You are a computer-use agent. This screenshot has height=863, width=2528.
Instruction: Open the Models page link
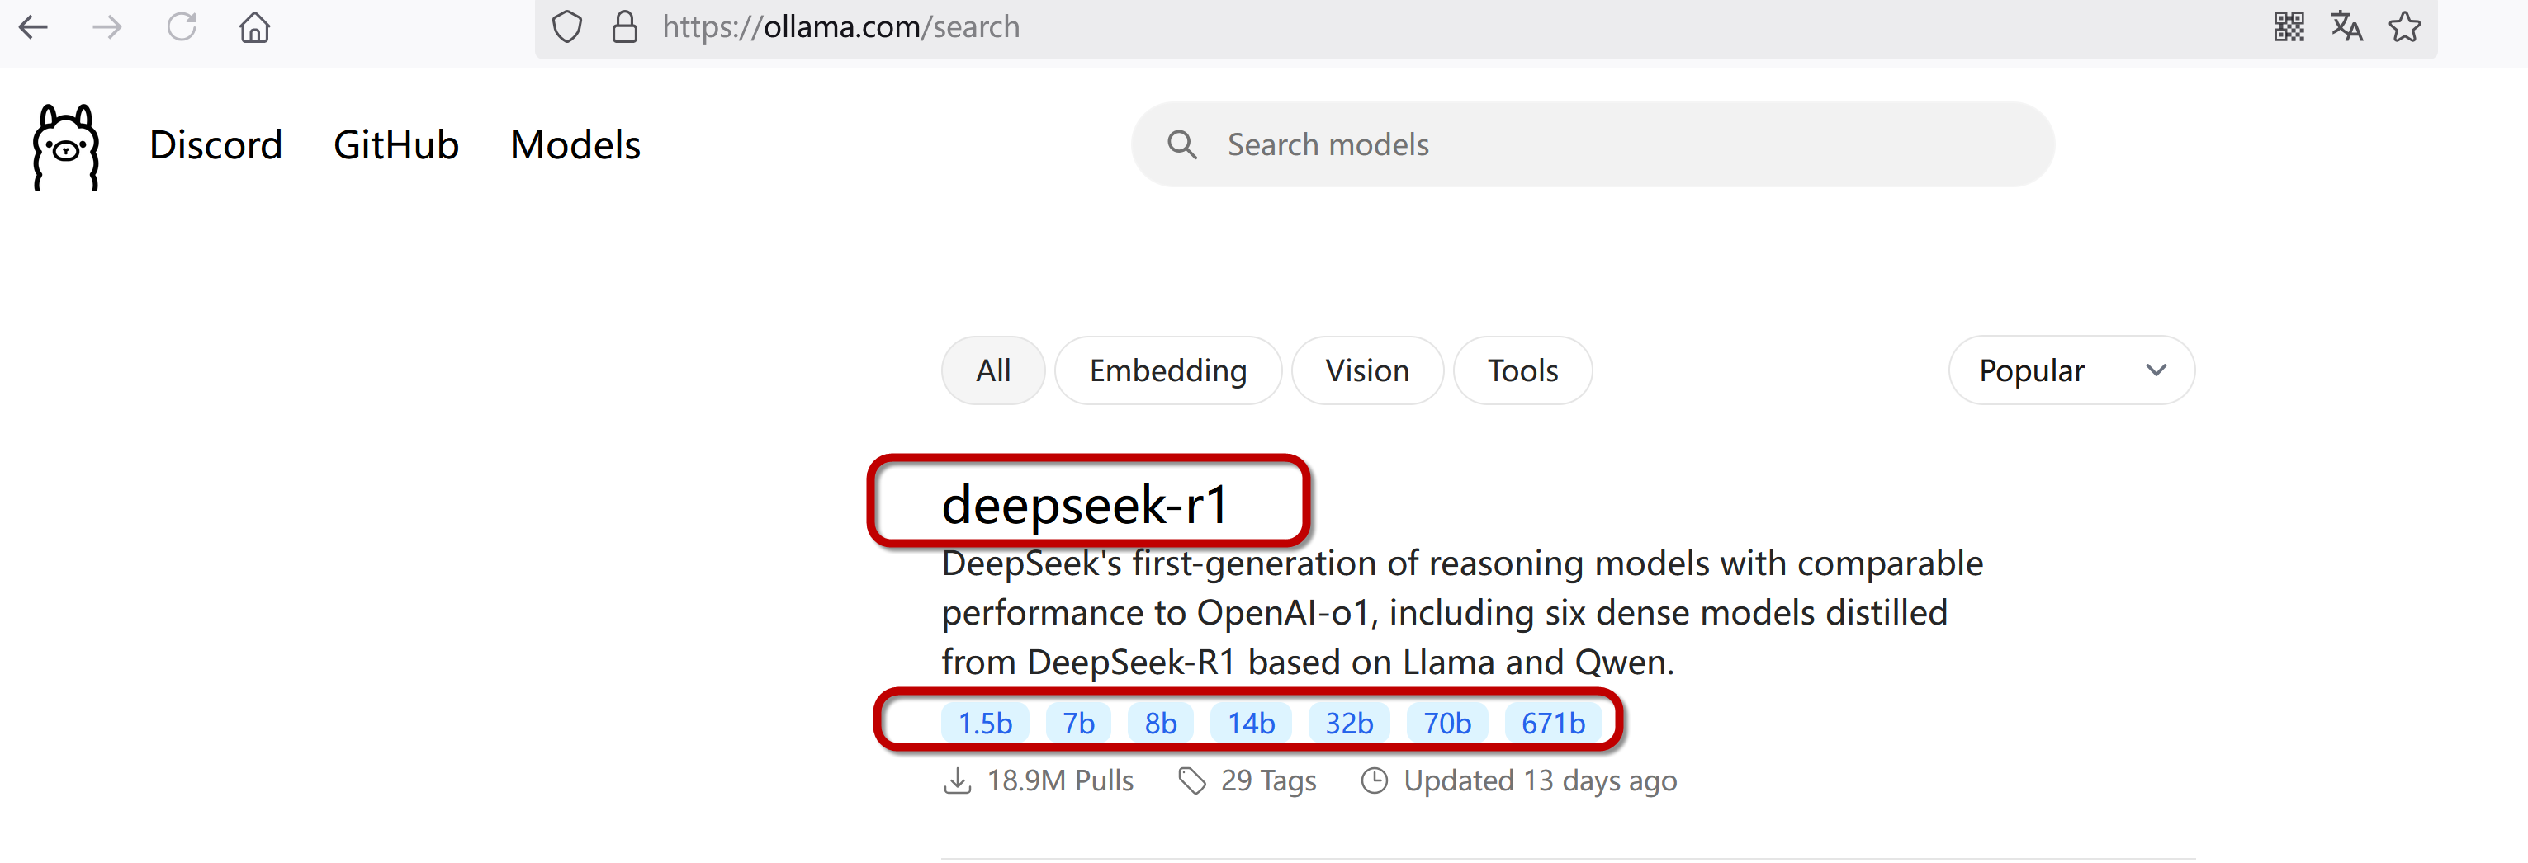[575, 145]
